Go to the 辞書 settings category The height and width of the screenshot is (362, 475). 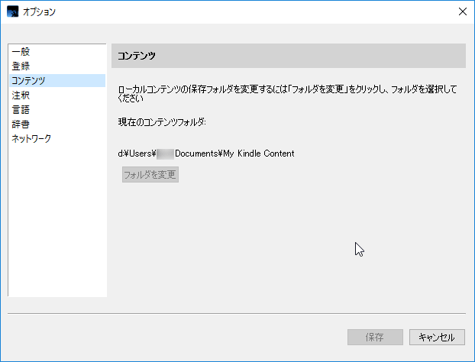[x=21, y=124]
